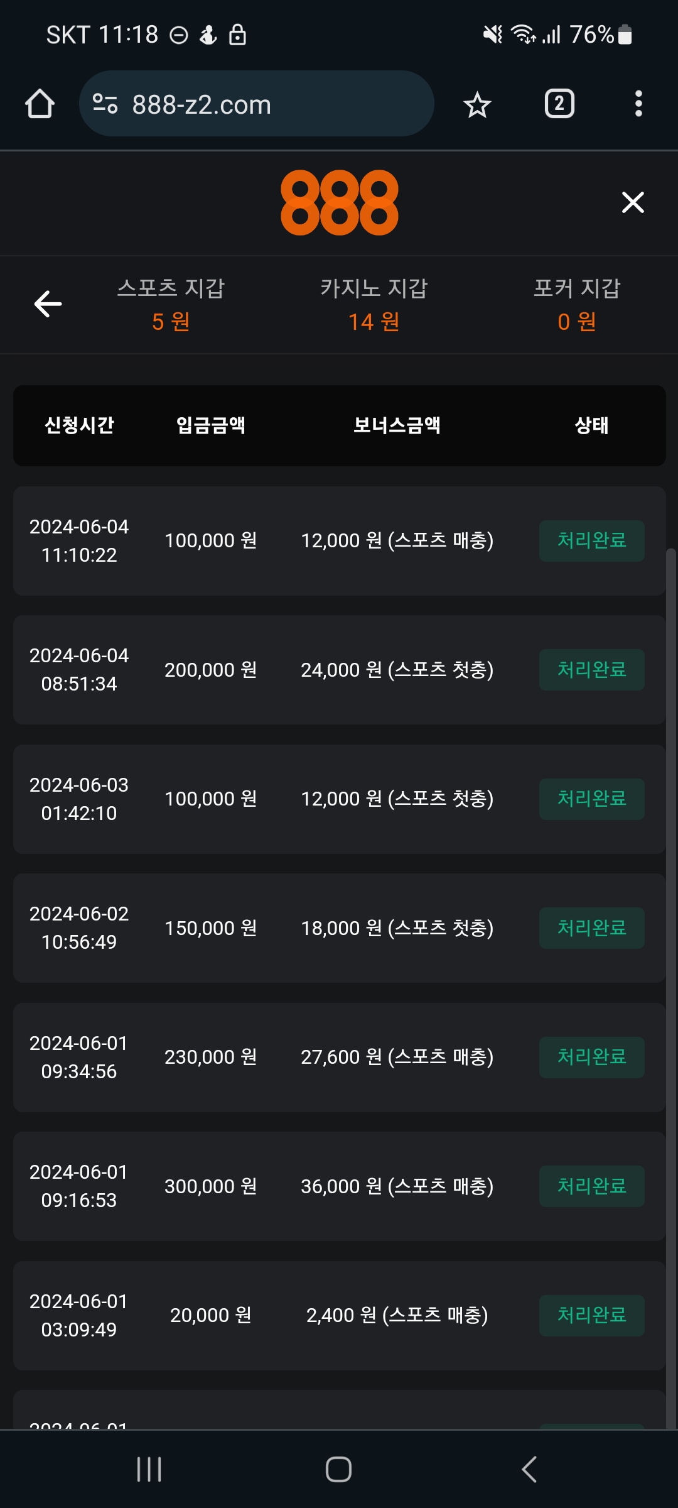Go back using the left arrow
Image resolution: width=678 pixels, height=1508 pixels.
(x=48, y=304)
